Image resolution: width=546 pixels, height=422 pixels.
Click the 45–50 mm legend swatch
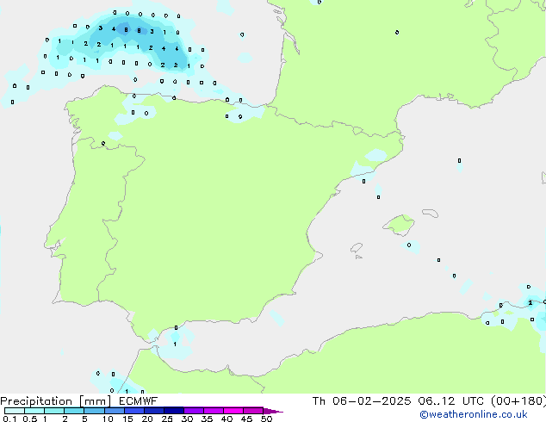tap(253, 411)
